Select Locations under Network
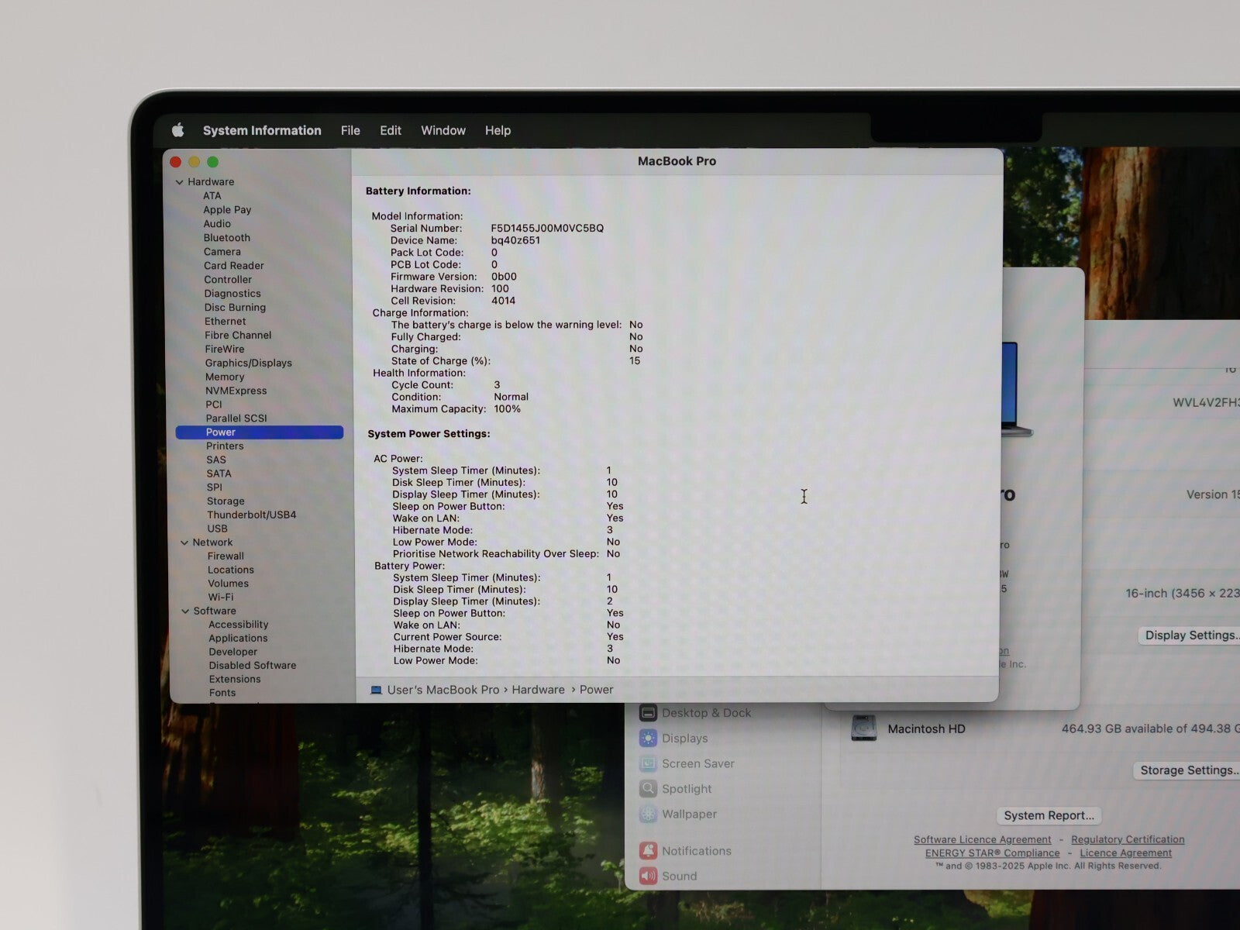Image resolution: width=1240 pixels, height=930 pixels. click(231, 570)
